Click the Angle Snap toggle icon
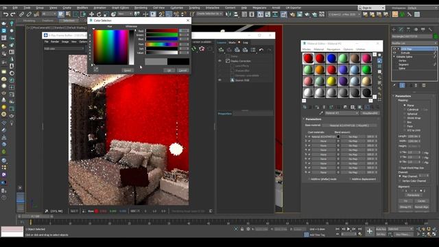 click(x=169, y=14)
